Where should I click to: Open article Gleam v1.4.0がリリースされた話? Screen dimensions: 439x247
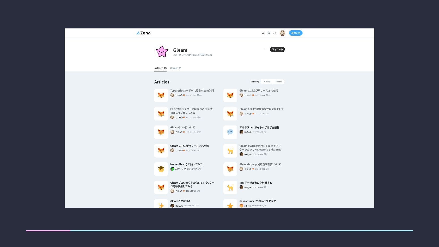[259, 91]
